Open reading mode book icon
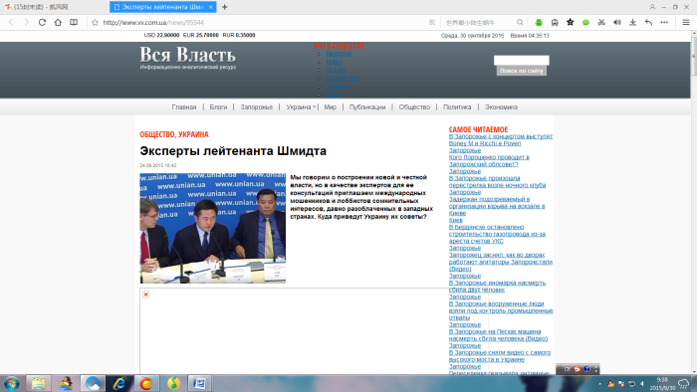Viewport: 697px width, 392px height. tap(74, 22)
